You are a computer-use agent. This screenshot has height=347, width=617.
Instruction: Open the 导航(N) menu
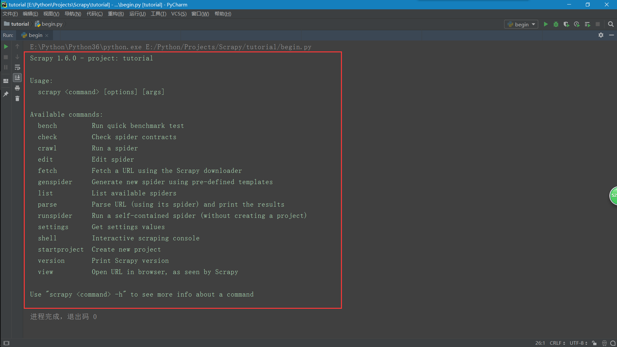coord(73,13)
